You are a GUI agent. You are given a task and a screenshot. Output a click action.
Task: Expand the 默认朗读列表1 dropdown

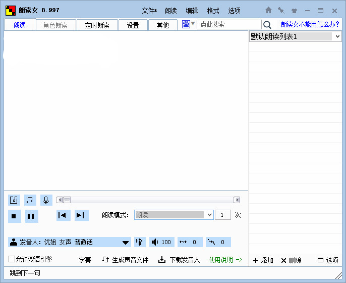[337, 36]
